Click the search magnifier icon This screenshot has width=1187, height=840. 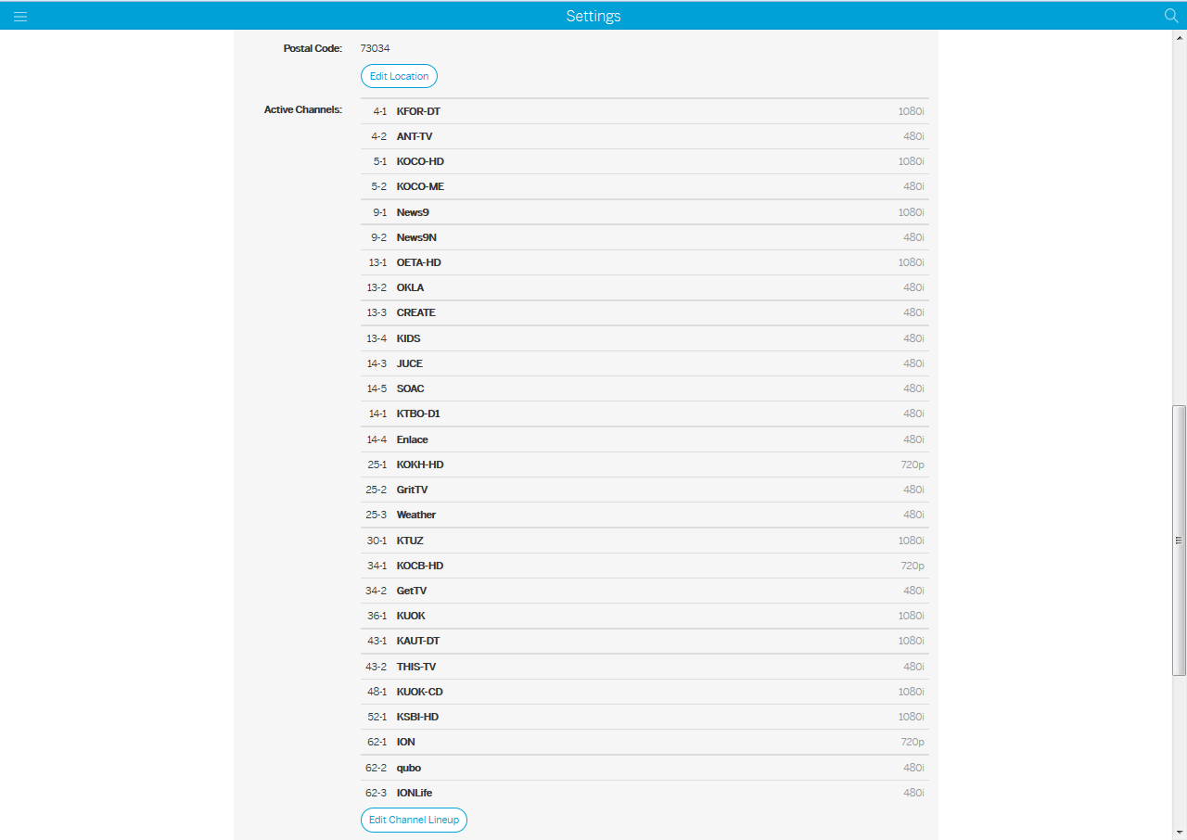pos(1170,16)
